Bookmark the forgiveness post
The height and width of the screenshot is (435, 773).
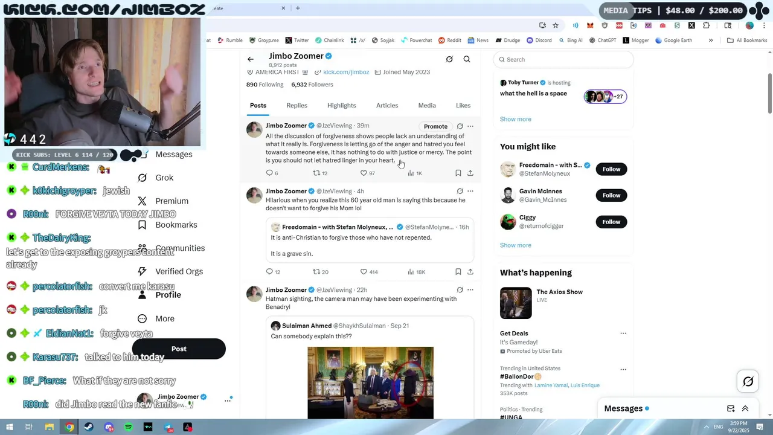pyautogui.click(x=458, y=173)
